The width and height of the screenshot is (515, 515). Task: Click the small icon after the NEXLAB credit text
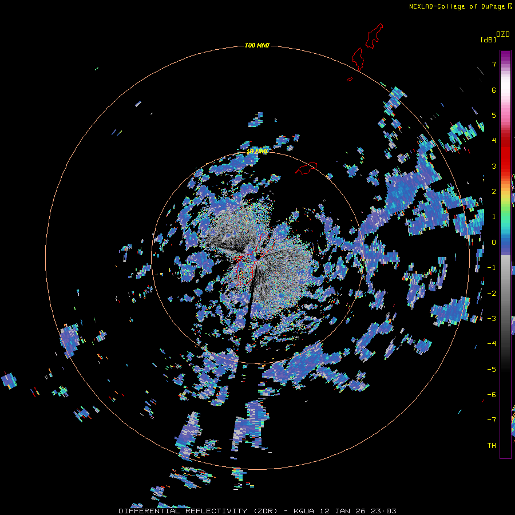pos(510,6)
